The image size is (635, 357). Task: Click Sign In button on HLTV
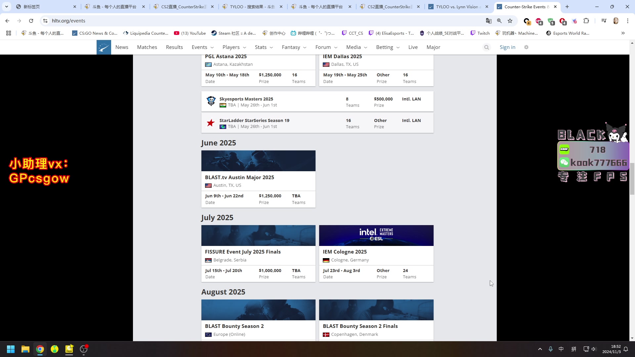pyautogui.click(x=507, y=47)
